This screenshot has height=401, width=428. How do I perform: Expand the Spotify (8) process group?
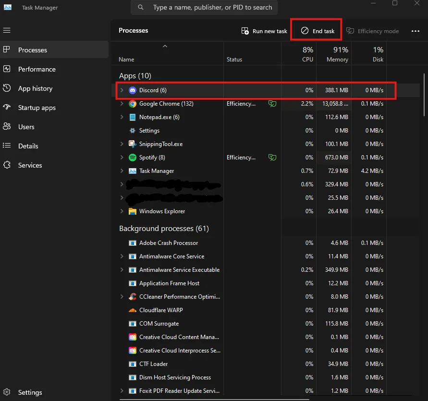(x=122, y=158)
